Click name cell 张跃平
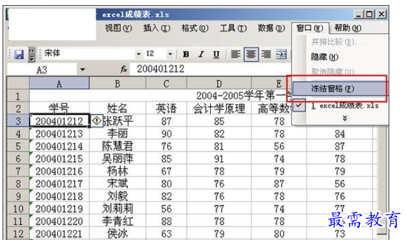The width and height of the screenshot is (406, 240). click(118, 121)
